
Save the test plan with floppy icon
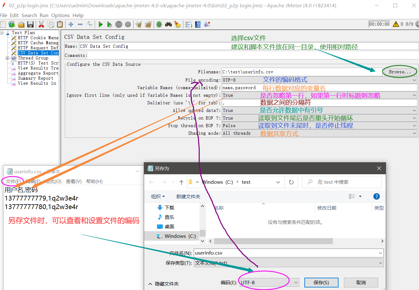point(30,24)
